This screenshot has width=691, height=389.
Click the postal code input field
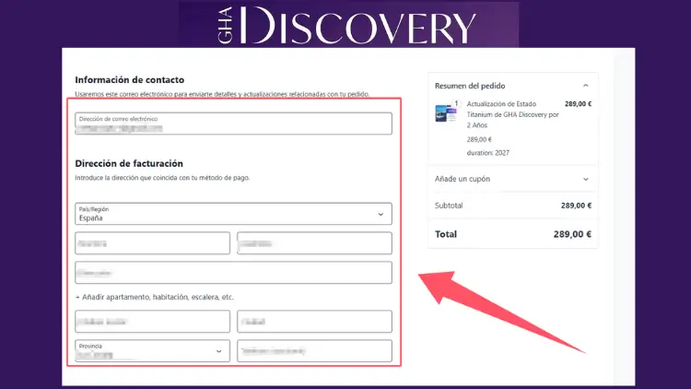(x=152, y=321)
